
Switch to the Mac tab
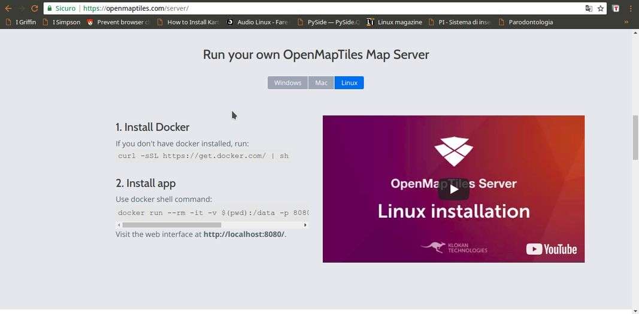tap(321, 83)
